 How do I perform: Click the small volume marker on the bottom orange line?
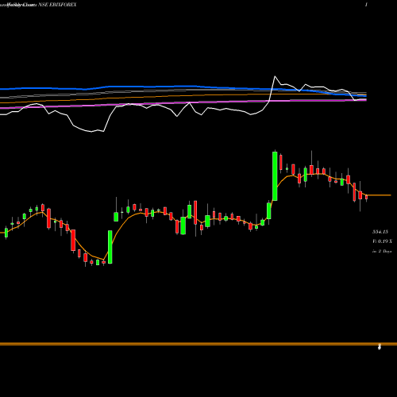coord(380,346)
